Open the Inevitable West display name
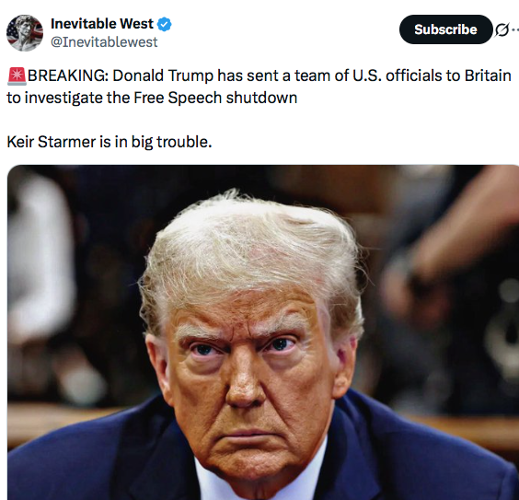 click(102, 24)
